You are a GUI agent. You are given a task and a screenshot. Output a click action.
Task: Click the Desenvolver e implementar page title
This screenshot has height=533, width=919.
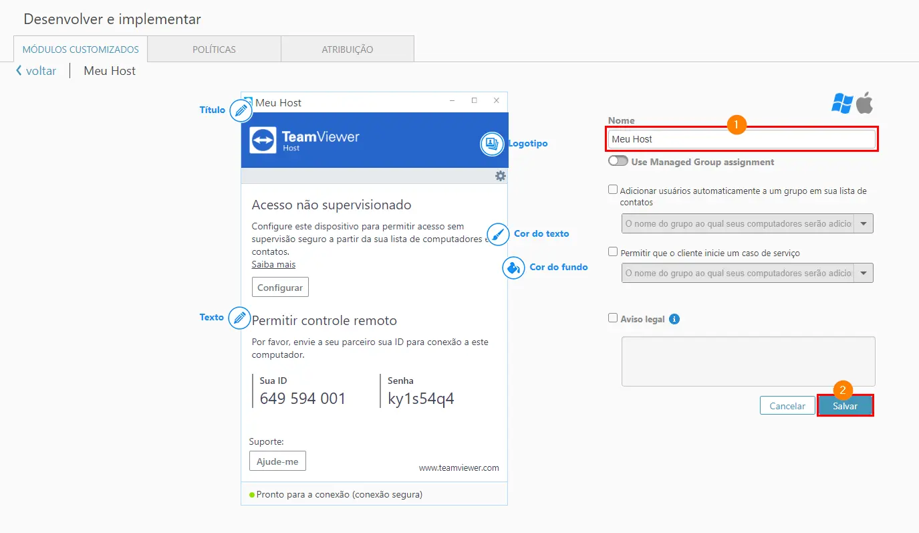click(112, 19)
